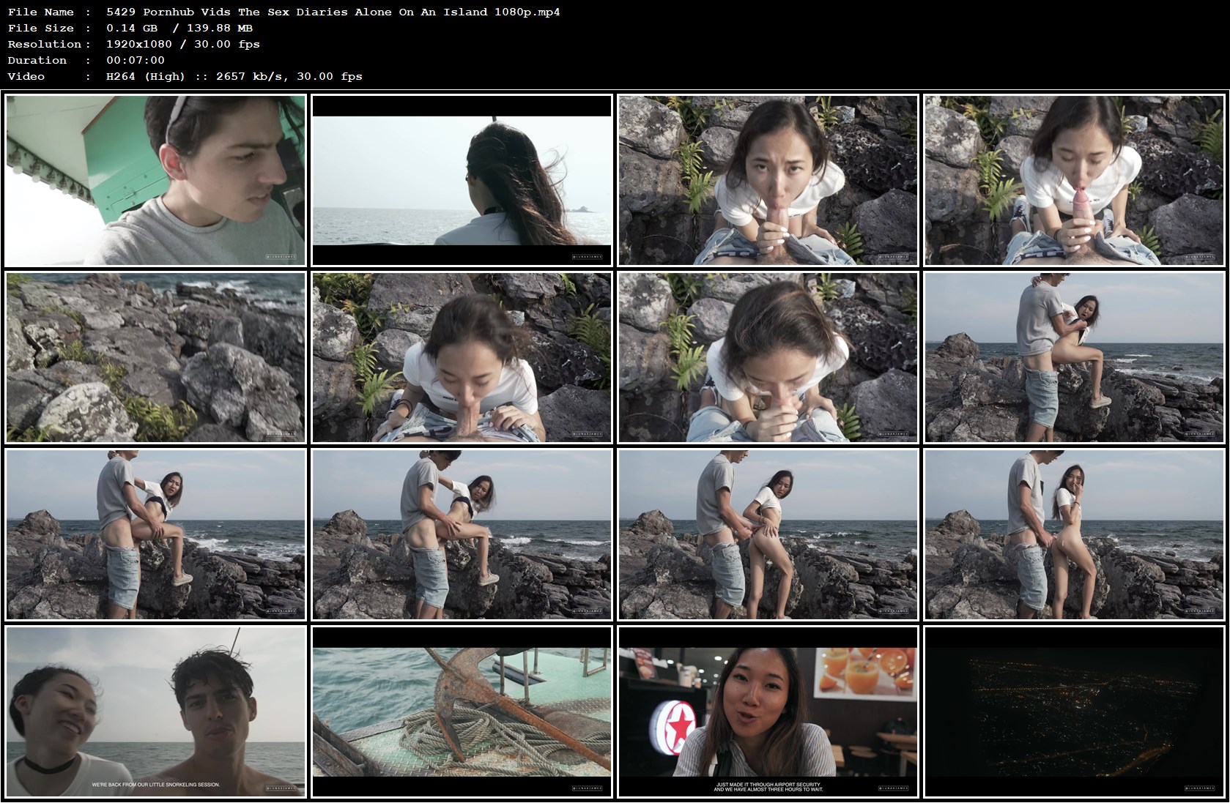This screenshot has height=803, width=1230.
Task: Click the "Duration" label
Action: 37,60
